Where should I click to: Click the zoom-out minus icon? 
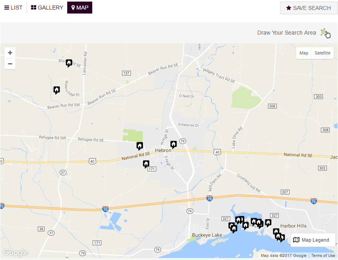pos(10,64)
